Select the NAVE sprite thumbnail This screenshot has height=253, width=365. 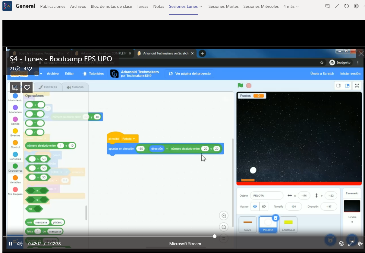coord(248,224)
